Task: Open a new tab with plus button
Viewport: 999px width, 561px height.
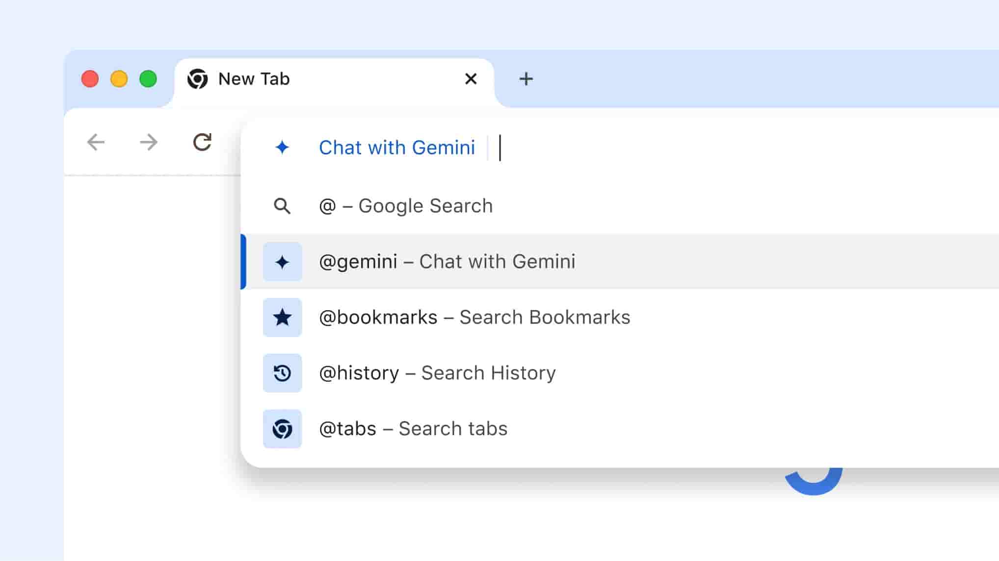Action: click(x=526, y=79)
